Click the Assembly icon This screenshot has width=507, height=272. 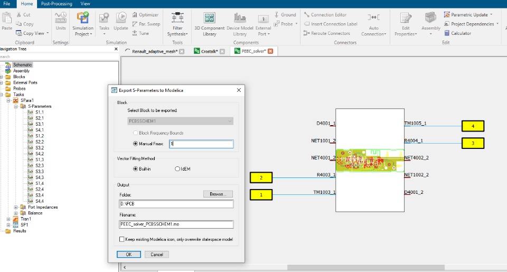coord(431,18)
